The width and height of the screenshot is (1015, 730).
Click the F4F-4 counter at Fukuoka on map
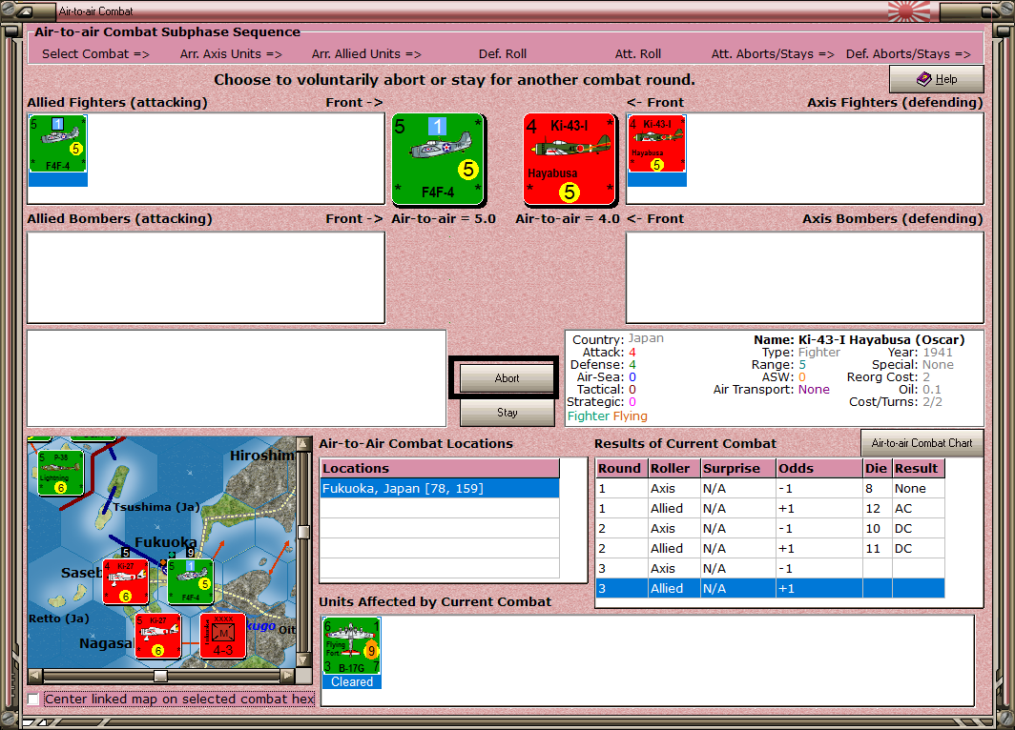191,582
